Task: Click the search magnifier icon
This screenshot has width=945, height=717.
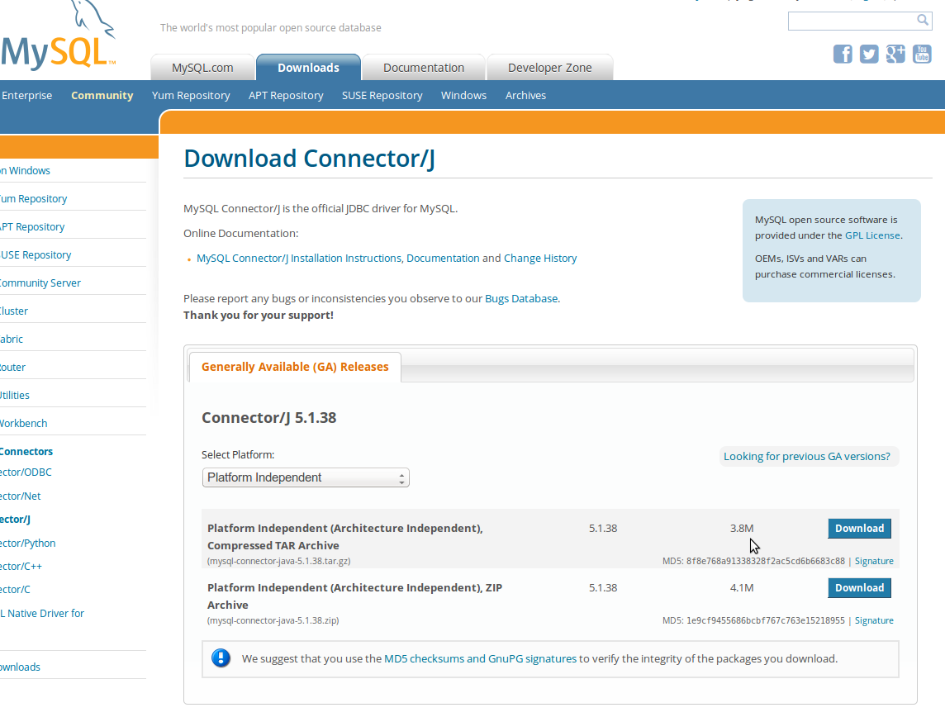Action: tap(923, 20)
